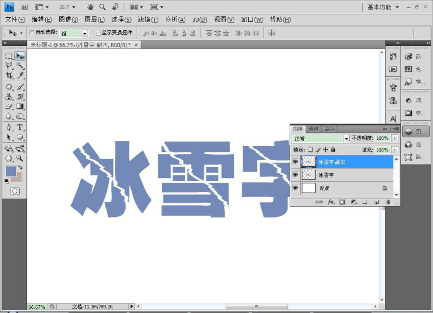Enable the 自动选择 checkbox

(x=32, y=33)
